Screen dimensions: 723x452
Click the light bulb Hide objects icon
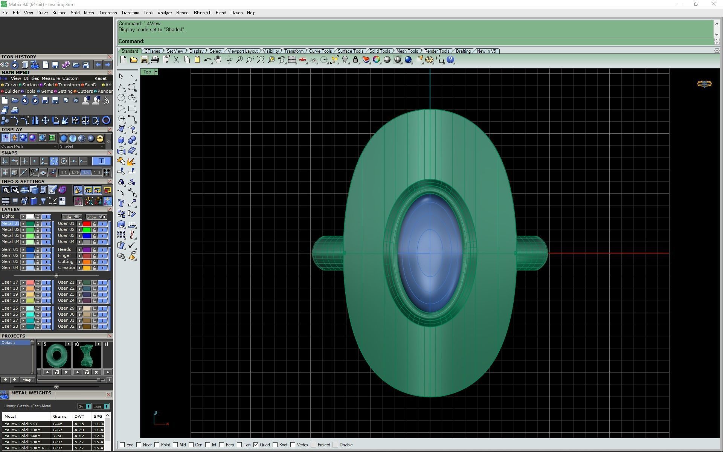pyautogui.click(x=345, y=60)
